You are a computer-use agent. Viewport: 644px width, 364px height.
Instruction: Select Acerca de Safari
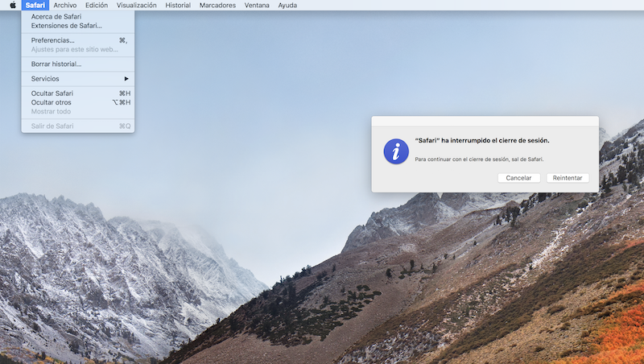[78, 16]
